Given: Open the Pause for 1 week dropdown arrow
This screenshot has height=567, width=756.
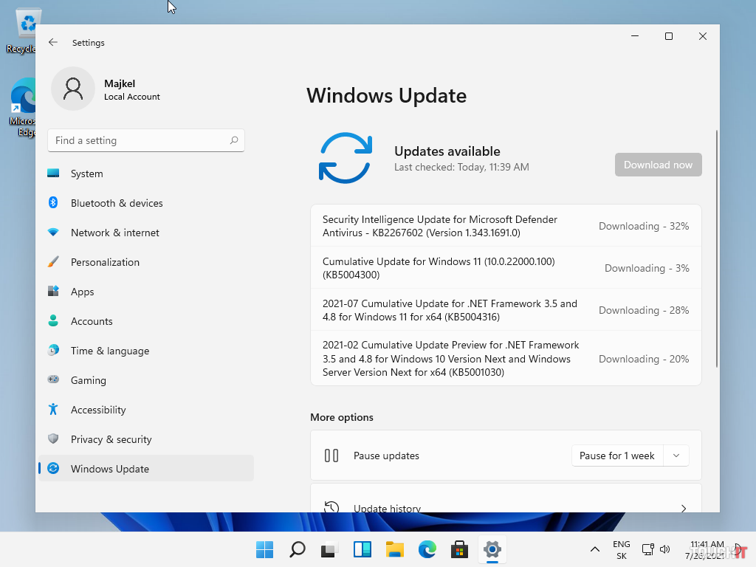Looking at the screenshot, I should click(676, 456).
